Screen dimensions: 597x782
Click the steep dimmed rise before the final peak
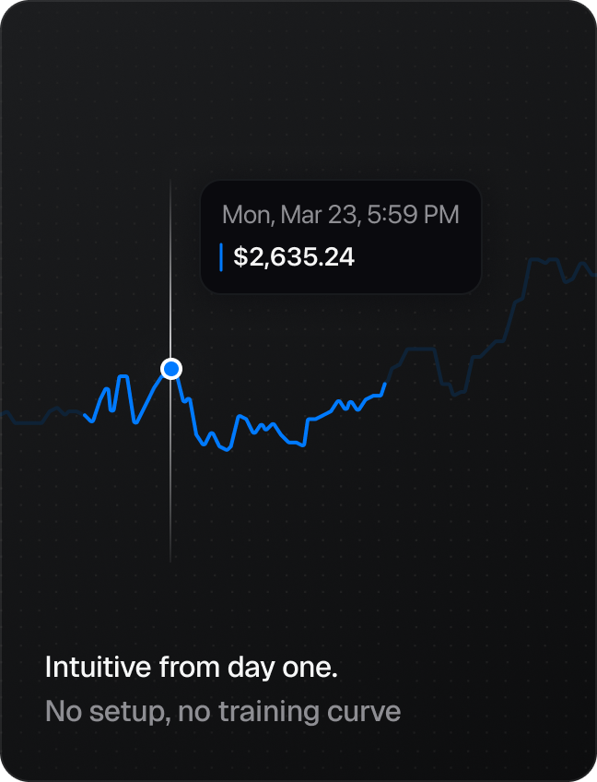tap(524, 279)
